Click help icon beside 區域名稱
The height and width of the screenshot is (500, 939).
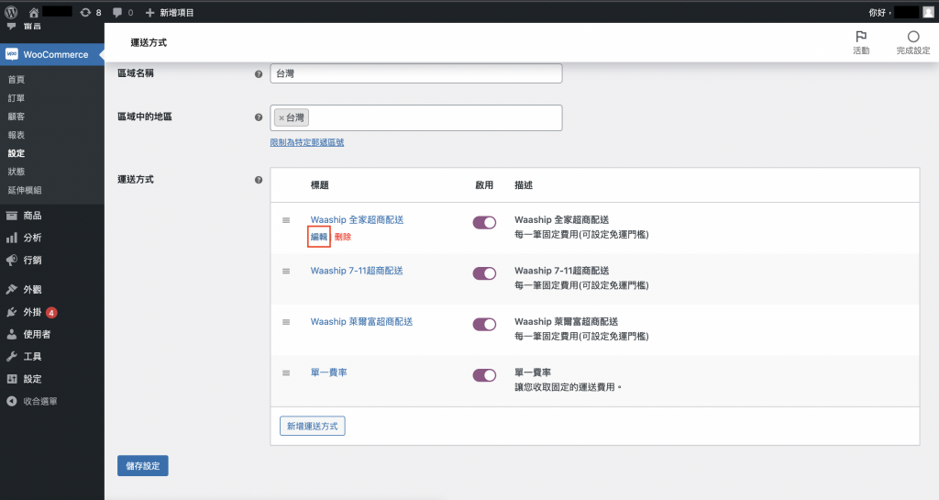pyautogui.click(x=259, y=73)
